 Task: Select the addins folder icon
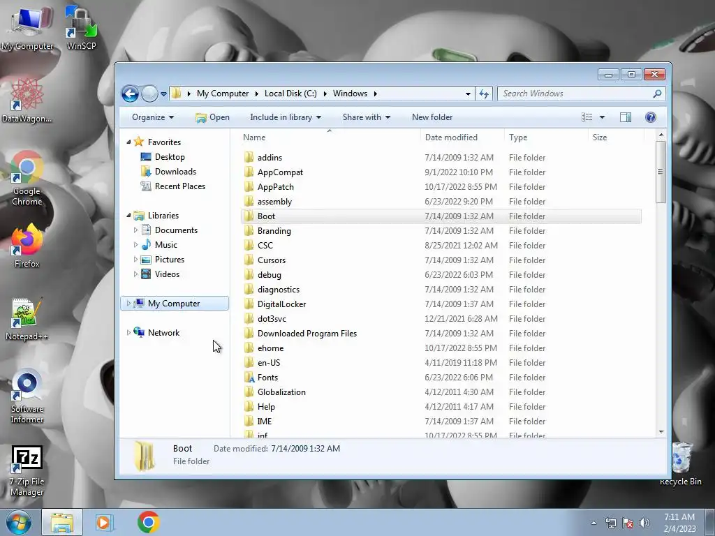[249, 157]
